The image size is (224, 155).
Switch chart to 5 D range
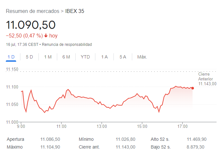tap(29, 57)
